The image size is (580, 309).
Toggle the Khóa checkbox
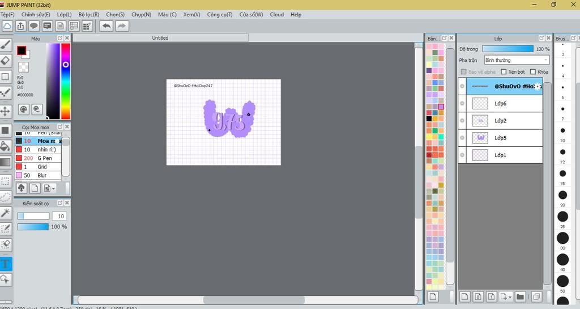point(533,72)
